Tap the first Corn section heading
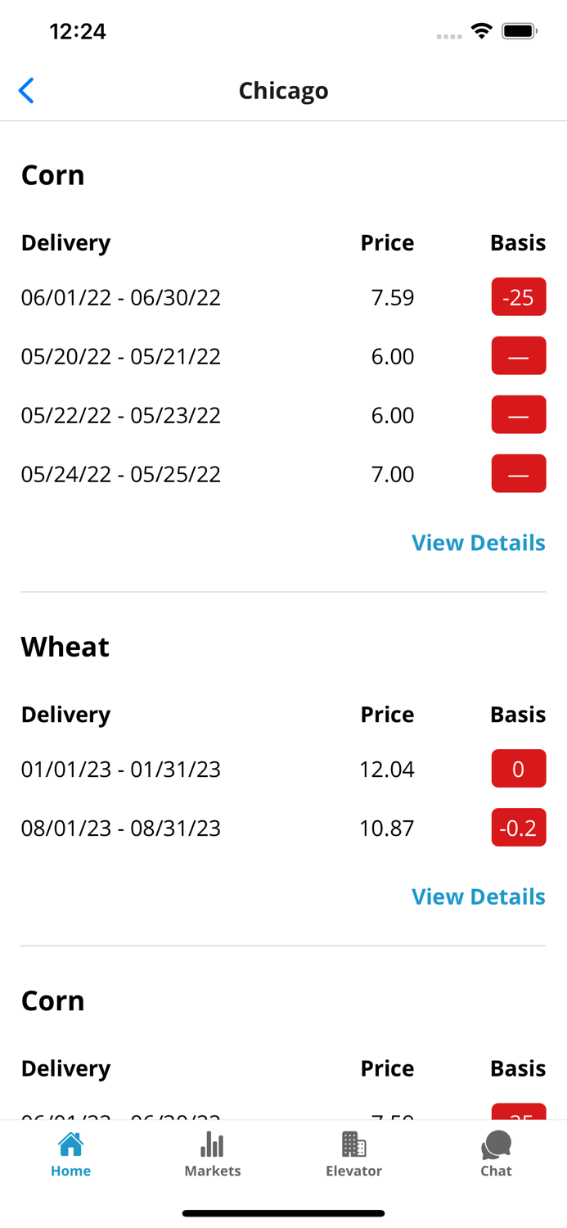The width and height of the screenshot is (567, 1228). (52, 174)
